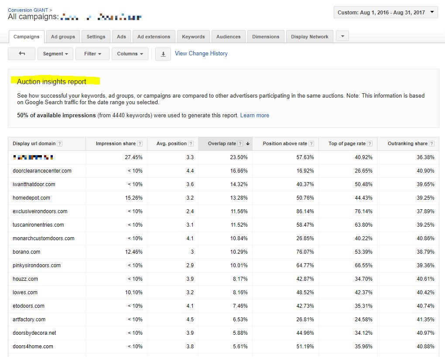
Task: Switch to the Ad groups tab
Action: (x=63, y=37)
